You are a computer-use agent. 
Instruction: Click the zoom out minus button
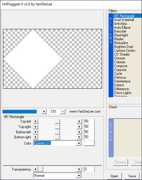pyautogui.click(x=63, y=111)
